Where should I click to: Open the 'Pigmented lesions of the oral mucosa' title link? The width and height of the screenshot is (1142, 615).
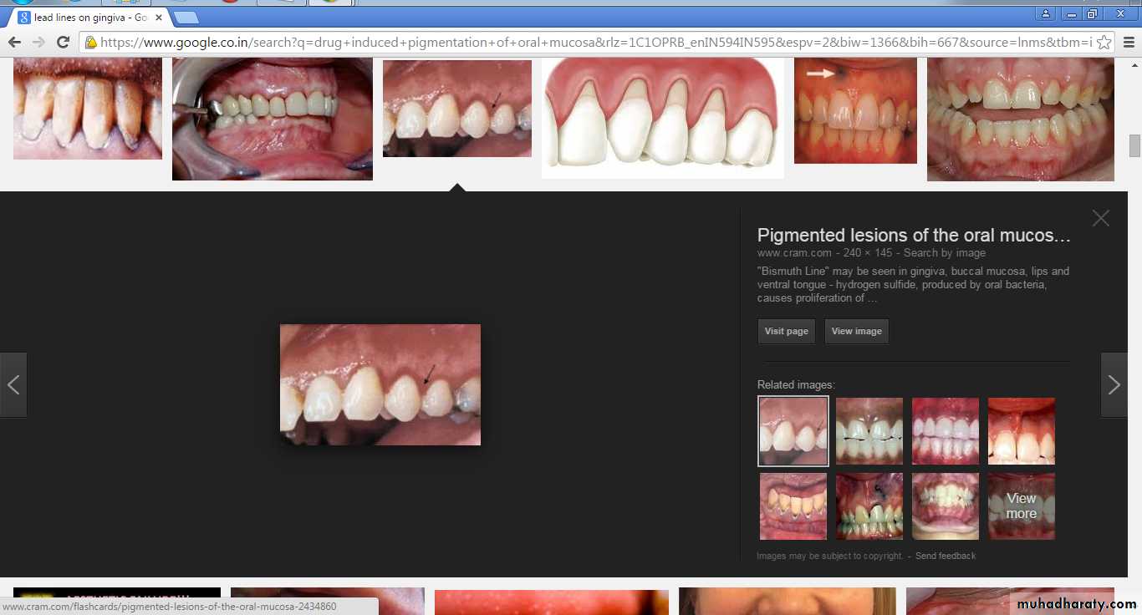[913, 236]
